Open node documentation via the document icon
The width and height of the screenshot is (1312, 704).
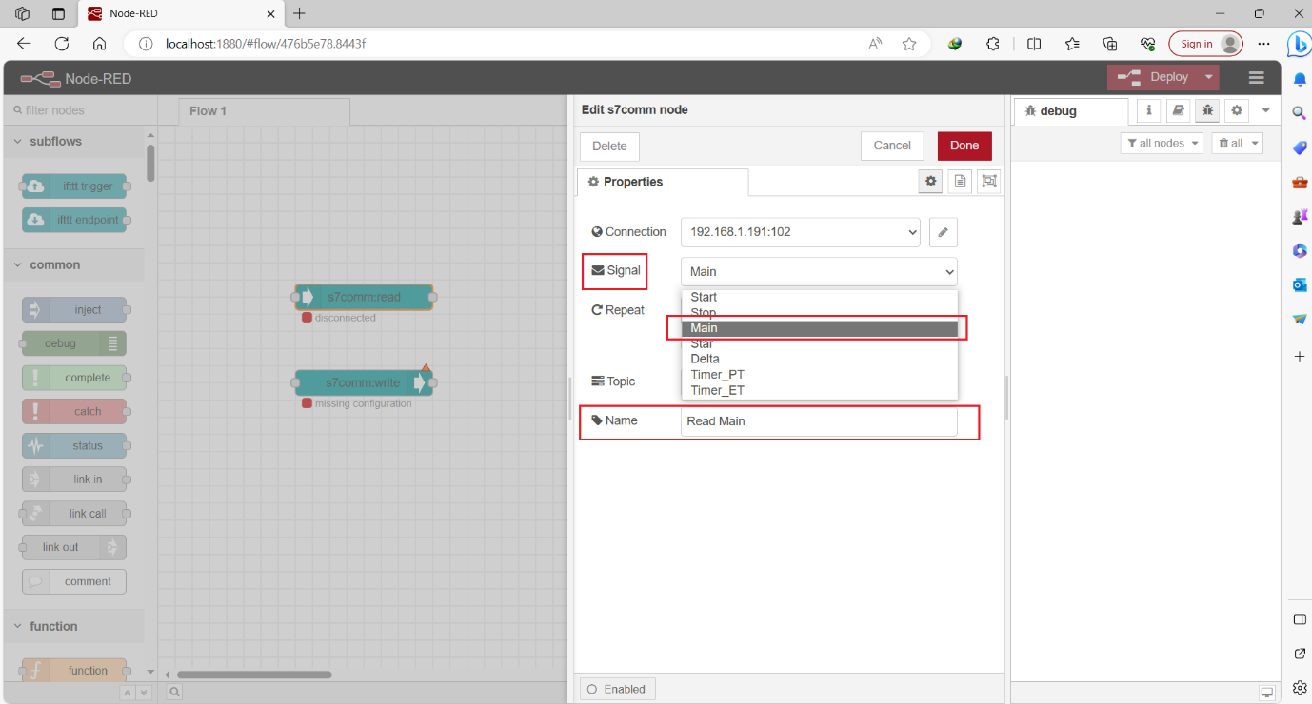[960, 181]
